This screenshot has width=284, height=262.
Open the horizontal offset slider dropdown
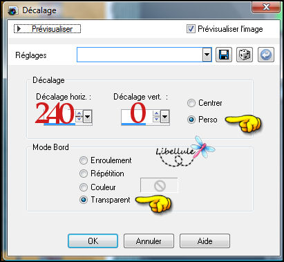click(x=87, y=117)
